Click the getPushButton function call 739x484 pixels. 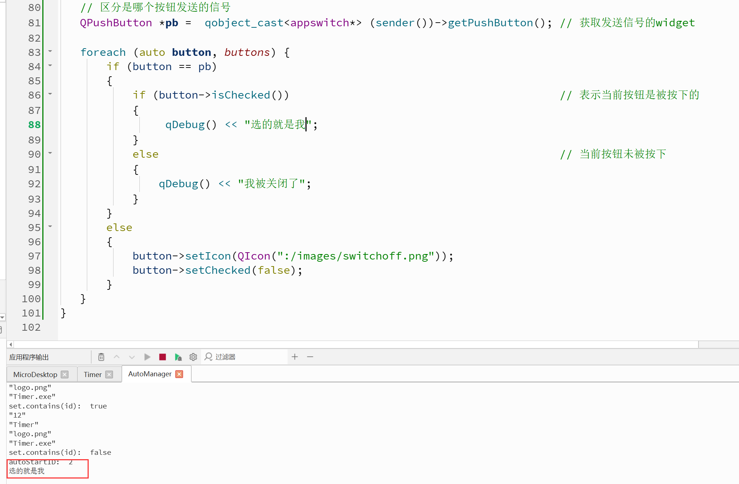[490, 23]
